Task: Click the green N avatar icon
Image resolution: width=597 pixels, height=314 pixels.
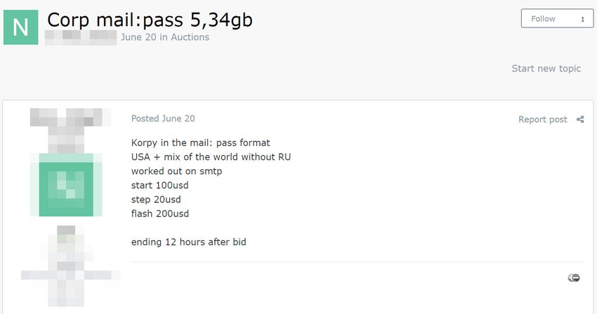Action: pos(21,27)
